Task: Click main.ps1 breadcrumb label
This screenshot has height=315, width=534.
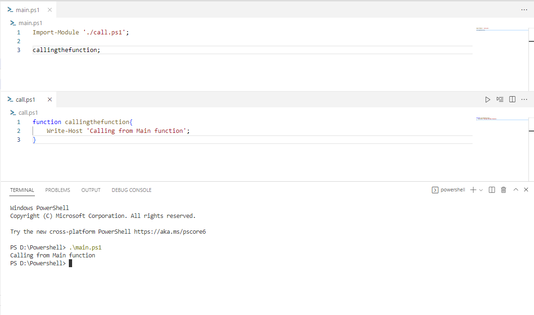Action: (30, 23)
